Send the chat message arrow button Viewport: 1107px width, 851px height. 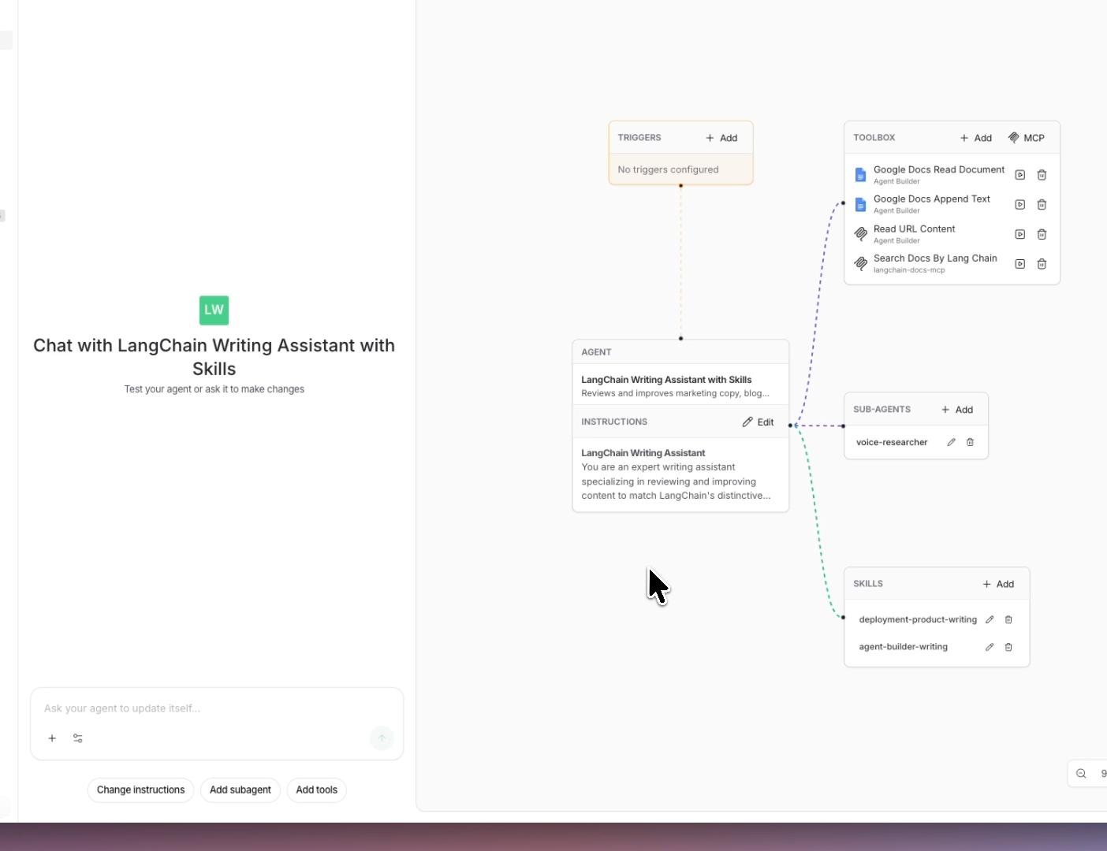(x=382, y=738)
